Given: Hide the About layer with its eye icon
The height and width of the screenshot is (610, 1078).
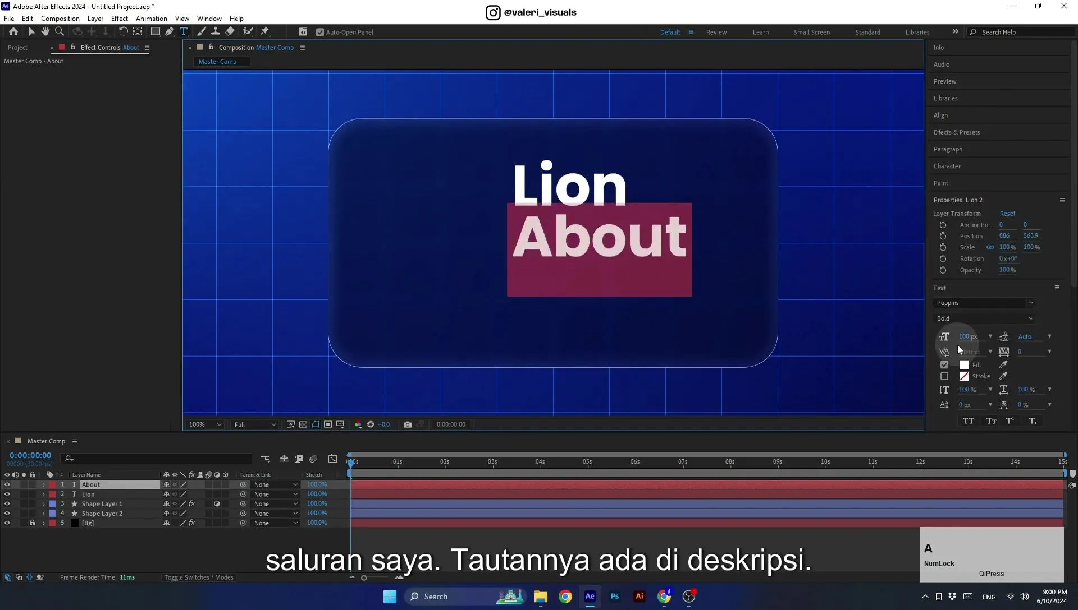Looking at the screenshot, I should tap(7, 485).
